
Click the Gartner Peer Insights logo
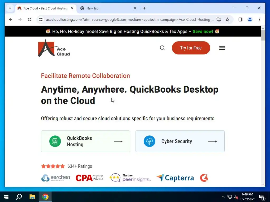tap(130, 178)
